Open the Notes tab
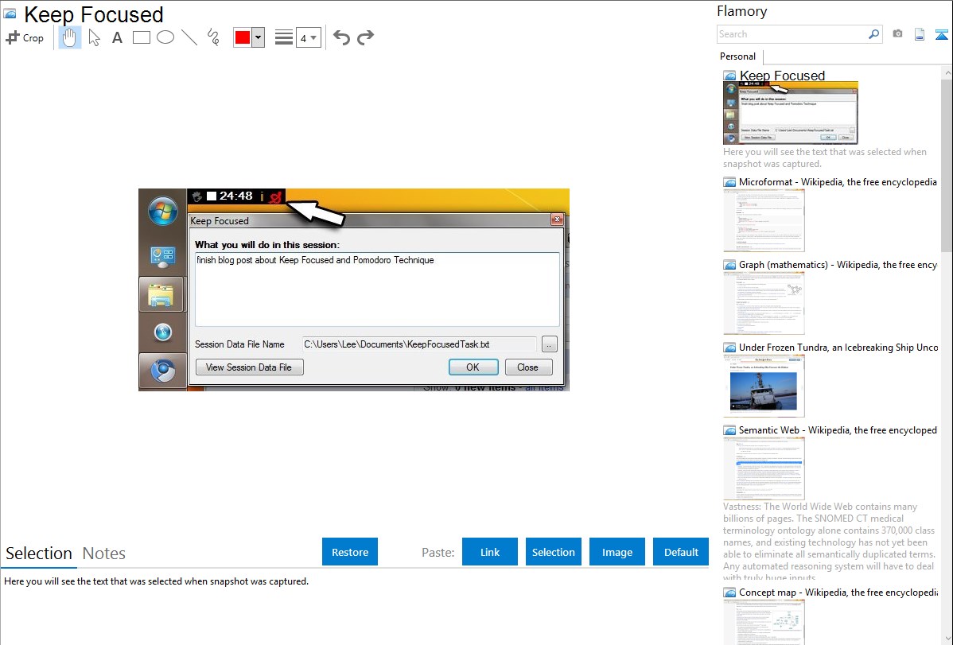The image size is (953, 645). click(104, 554)
